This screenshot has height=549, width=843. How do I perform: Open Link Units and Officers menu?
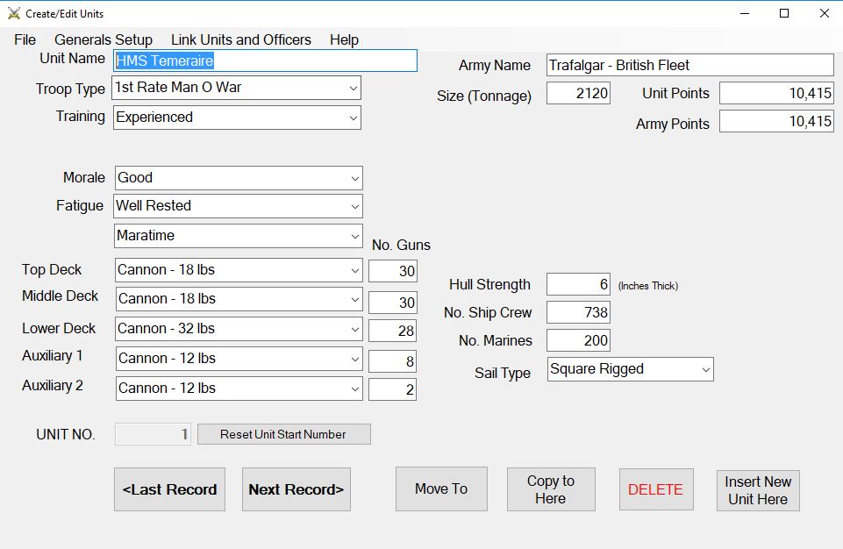240,39
